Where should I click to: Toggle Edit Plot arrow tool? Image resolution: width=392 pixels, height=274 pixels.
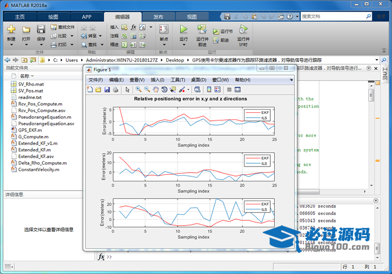127,89
